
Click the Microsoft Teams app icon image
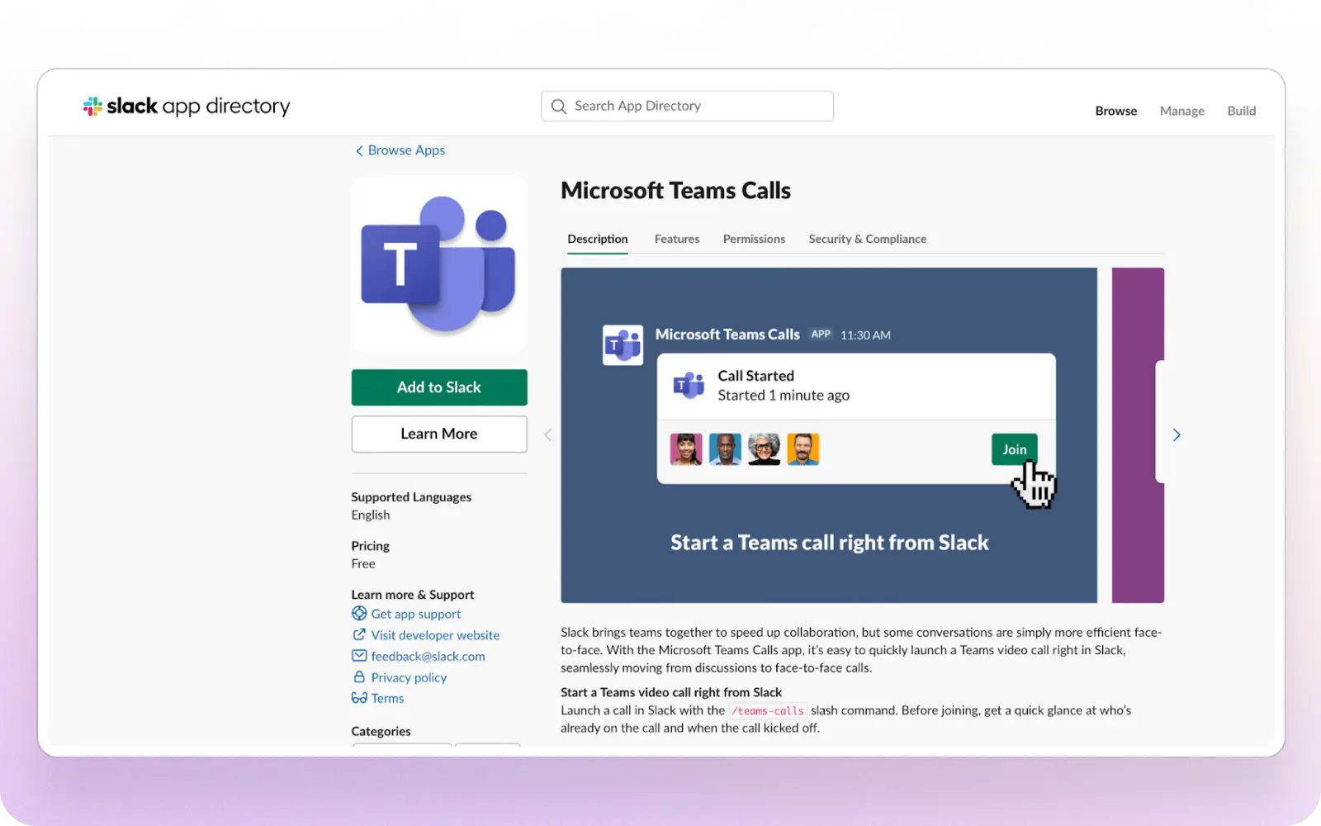coord(438,263)
